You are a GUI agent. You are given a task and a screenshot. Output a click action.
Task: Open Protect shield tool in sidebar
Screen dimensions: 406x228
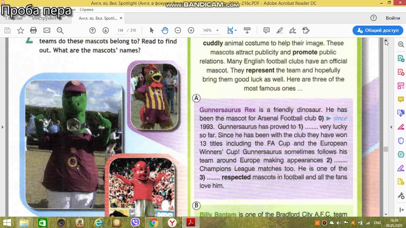[401, 141]
